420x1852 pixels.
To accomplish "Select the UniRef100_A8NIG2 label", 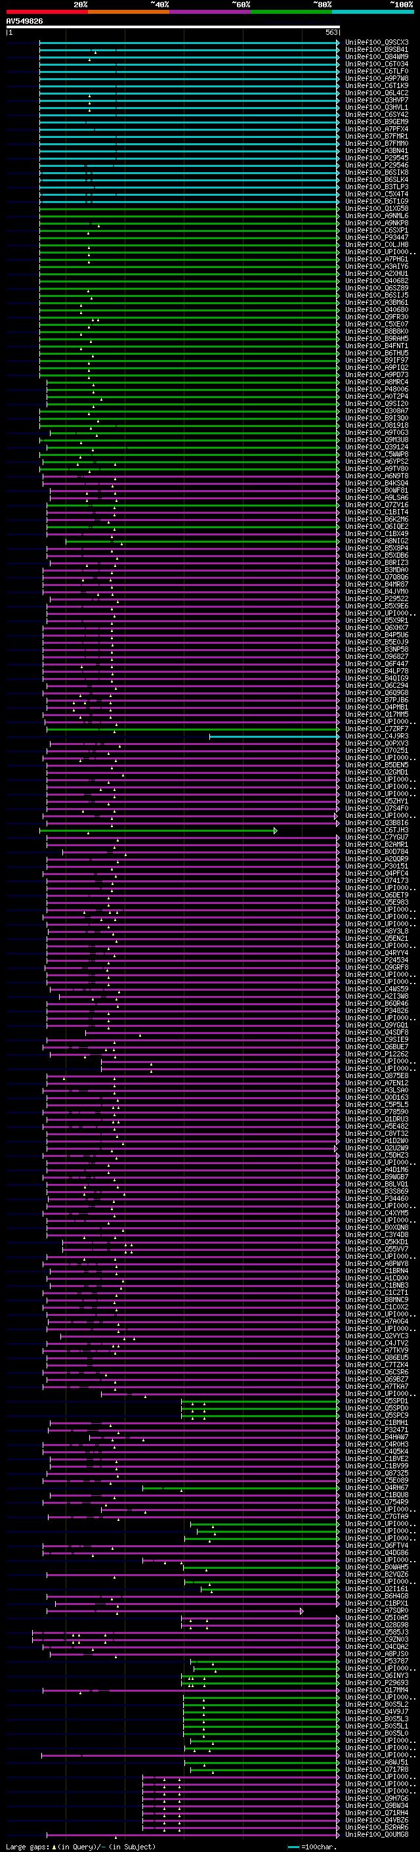I will 377,541.
